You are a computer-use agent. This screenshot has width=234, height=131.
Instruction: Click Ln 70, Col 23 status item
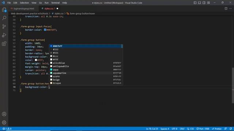click(152, 129)
